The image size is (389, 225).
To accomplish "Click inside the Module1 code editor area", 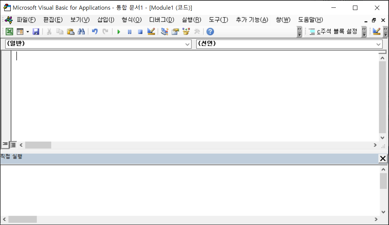I will point(195,96).
